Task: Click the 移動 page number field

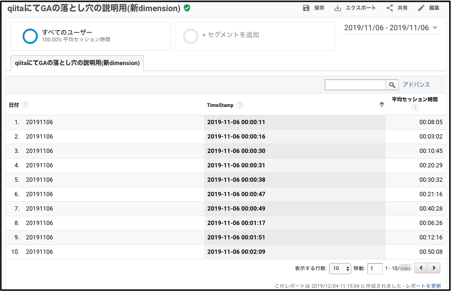Action: [x=375, y=269]
